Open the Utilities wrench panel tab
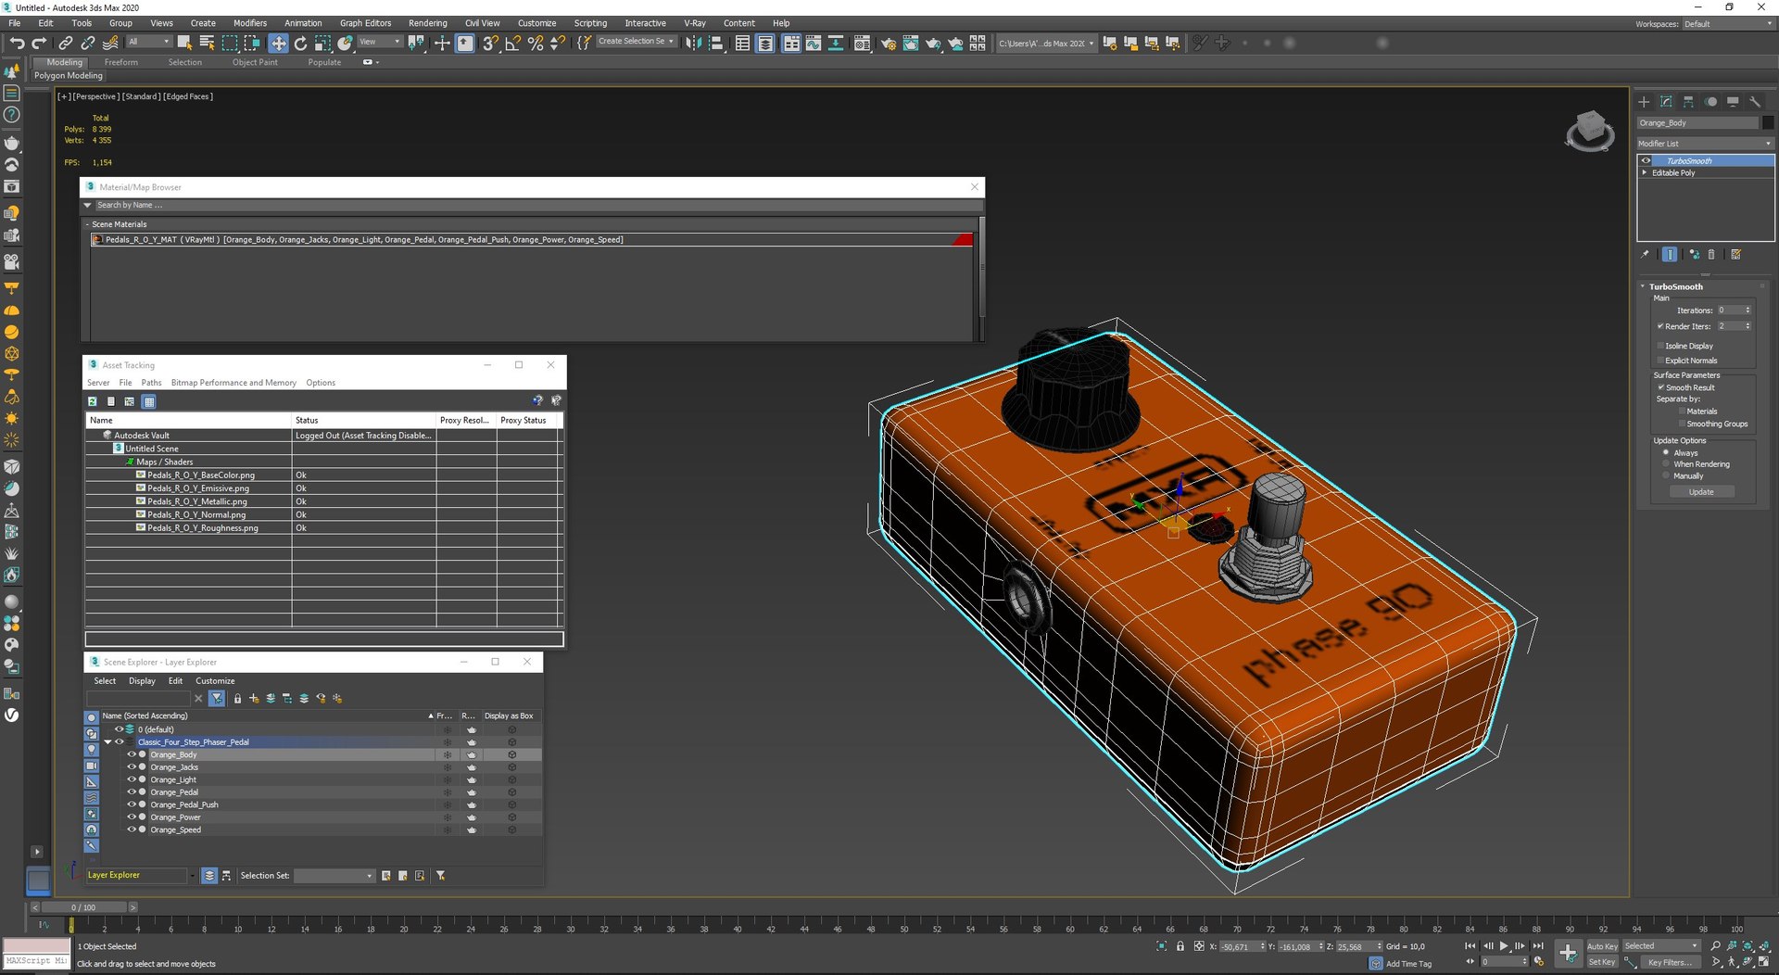The image size is (1779, 975). [x=1755, y=102]
